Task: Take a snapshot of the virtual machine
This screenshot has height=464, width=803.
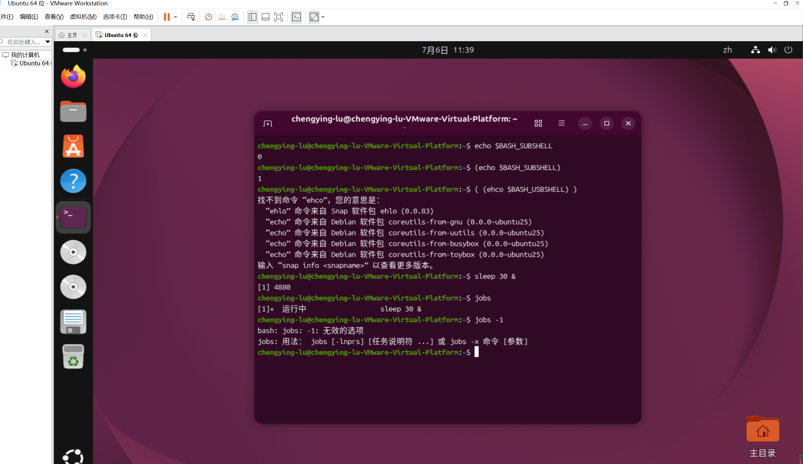Action: click(x=208, y=17)
